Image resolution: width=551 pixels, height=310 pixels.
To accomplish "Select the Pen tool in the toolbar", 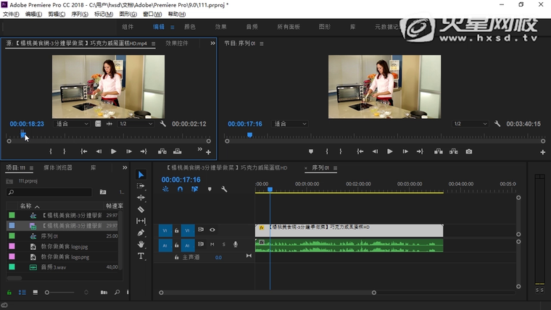I will 141,232.
